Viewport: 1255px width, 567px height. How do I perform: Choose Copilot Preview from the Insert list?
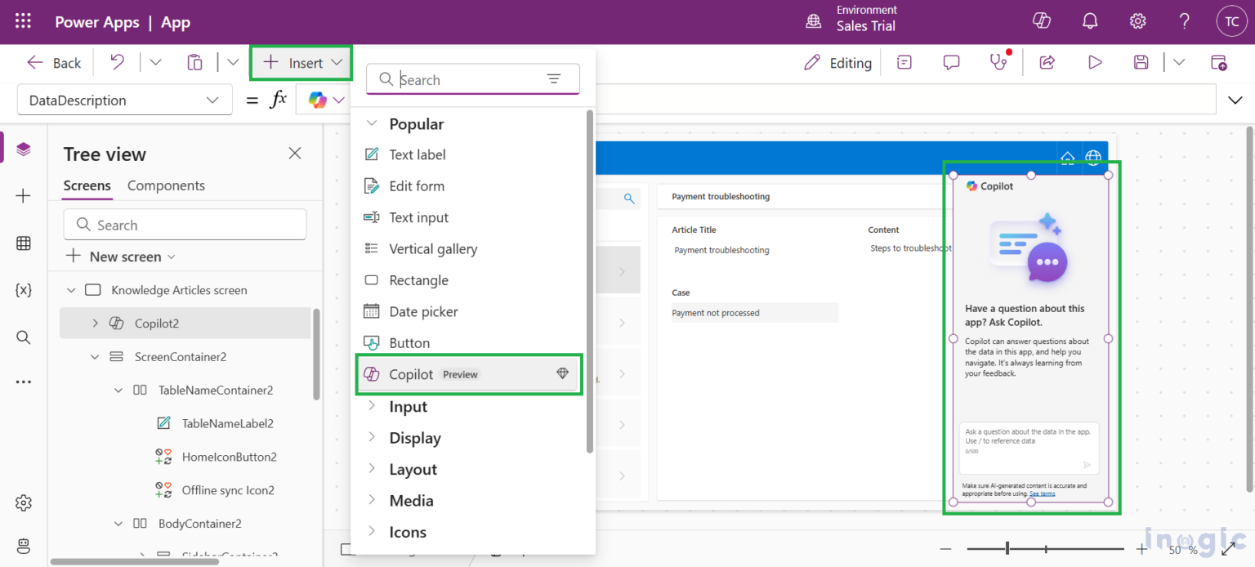coord(469,374)
